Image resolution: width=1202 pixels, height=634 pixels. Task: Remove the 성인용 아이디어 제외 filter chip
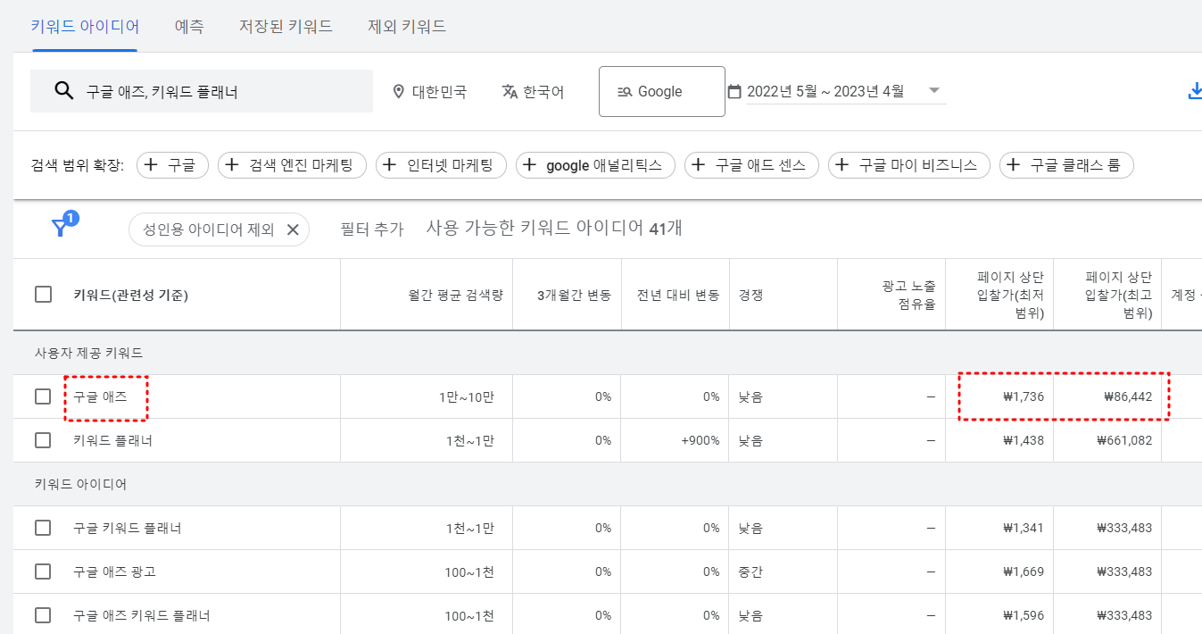(292, 229)
